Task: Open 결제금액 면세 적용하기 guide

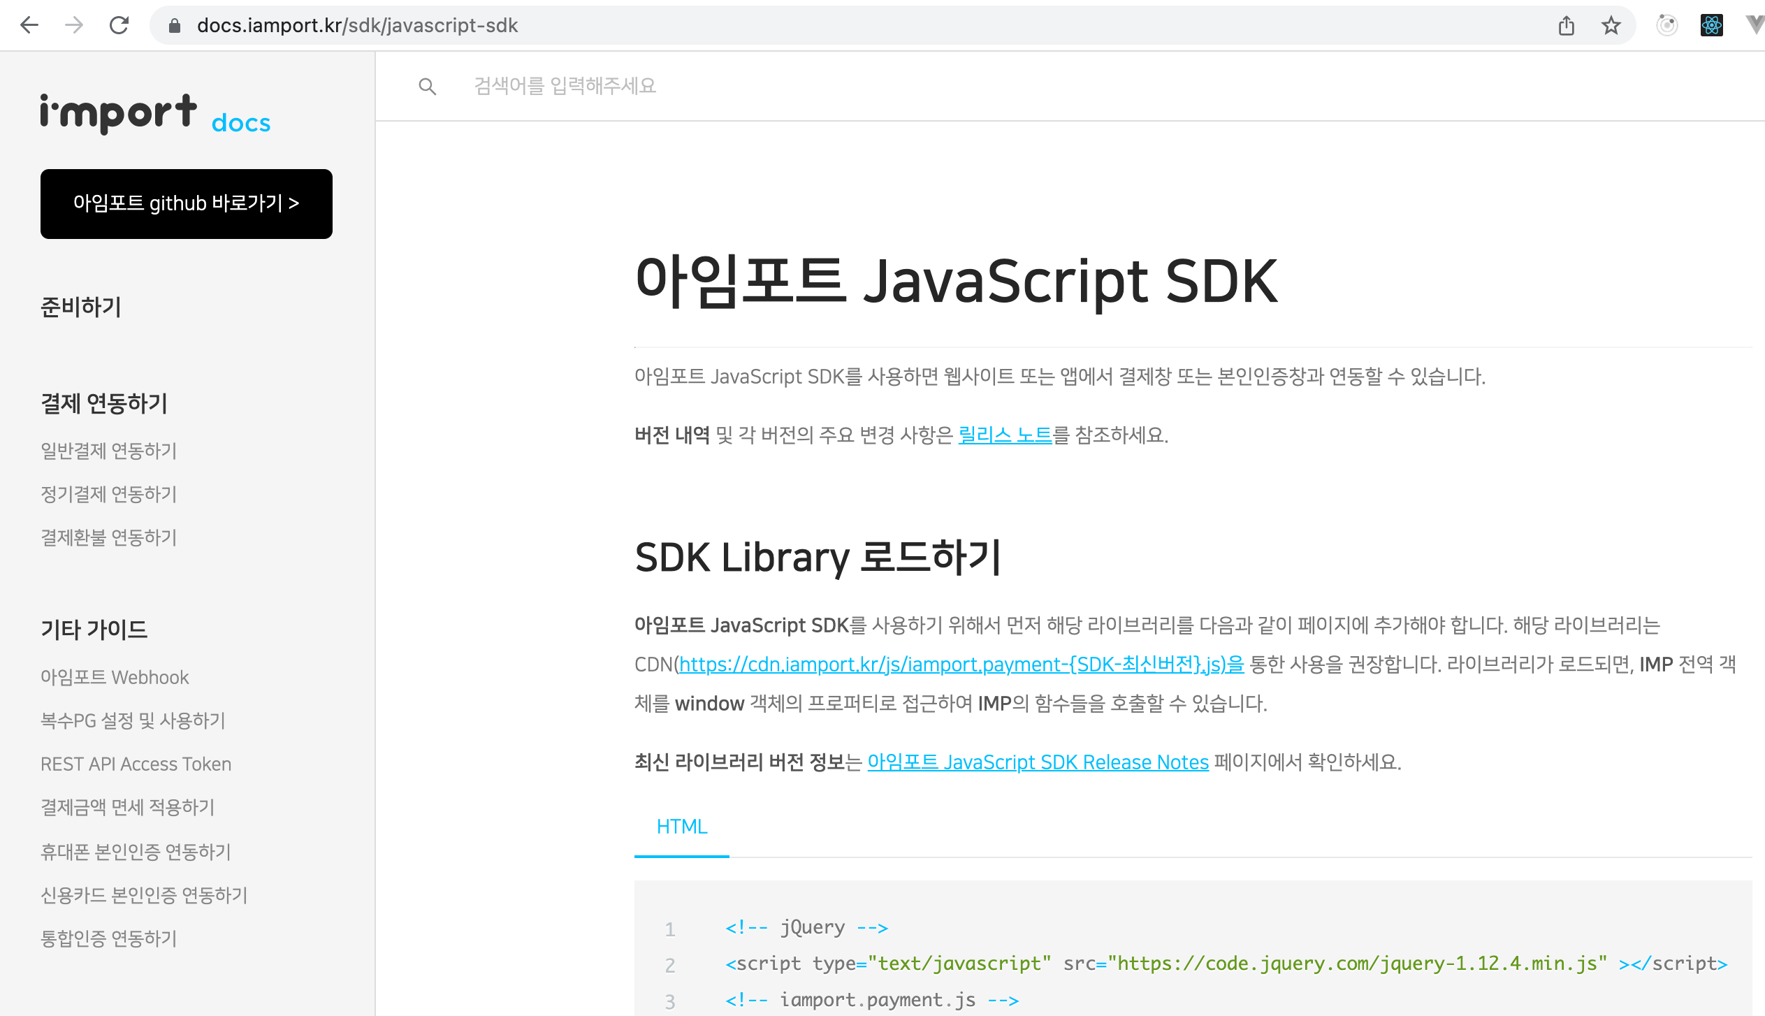Action: point(128,807)
